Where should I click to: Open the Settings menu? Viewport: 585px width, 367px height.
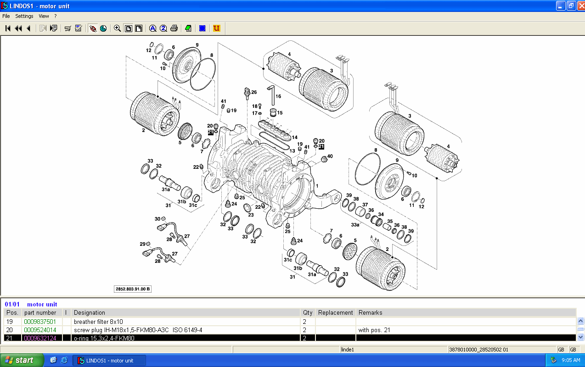coord(24,16)
